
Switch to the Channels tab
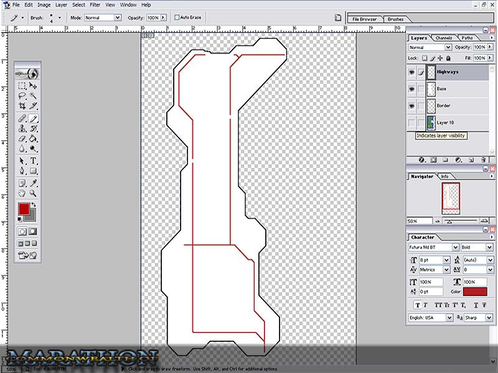pos(444,38)
